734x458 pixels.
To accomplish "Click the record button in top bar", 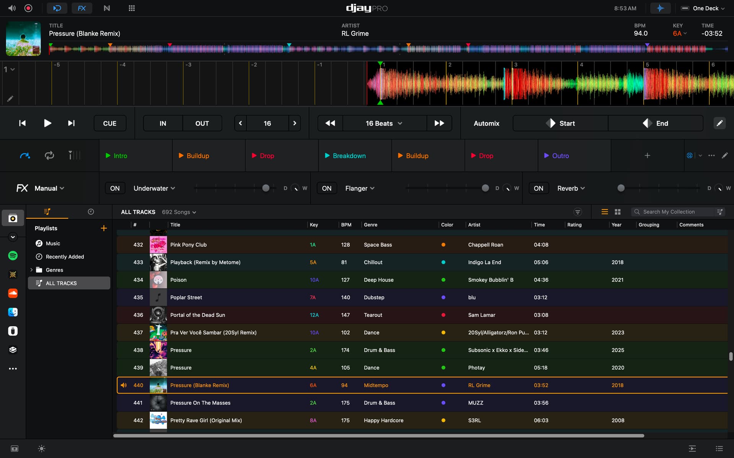I will click(28, 8).
